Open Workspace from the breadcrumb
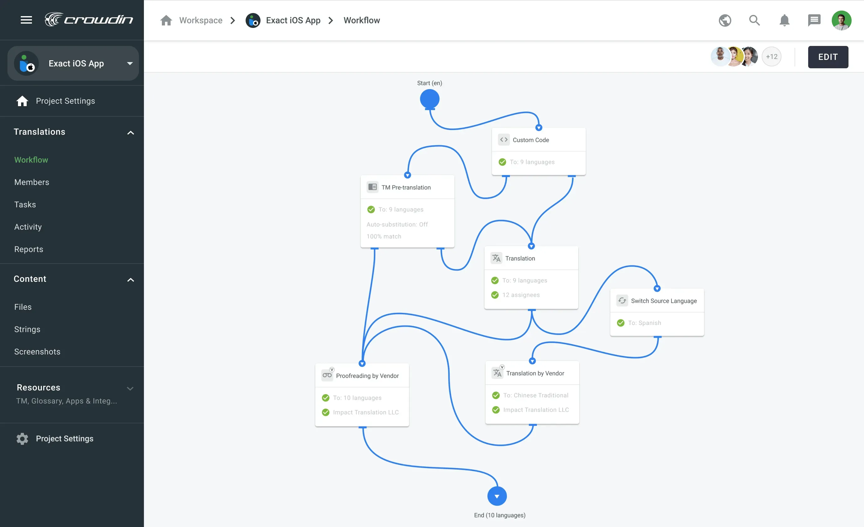The width and height of the screenshot is (864, 527). click(x=201, y=20)
